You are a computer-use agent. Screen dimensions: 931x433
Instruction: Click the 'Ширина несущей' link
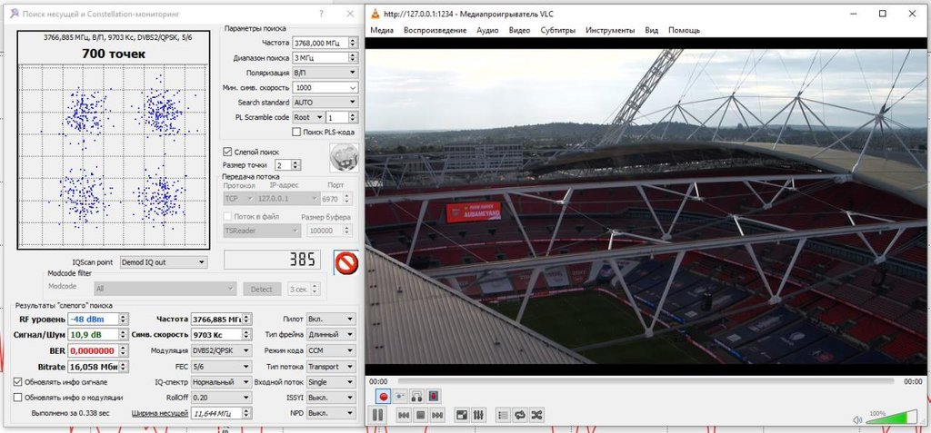pos(158,413)
